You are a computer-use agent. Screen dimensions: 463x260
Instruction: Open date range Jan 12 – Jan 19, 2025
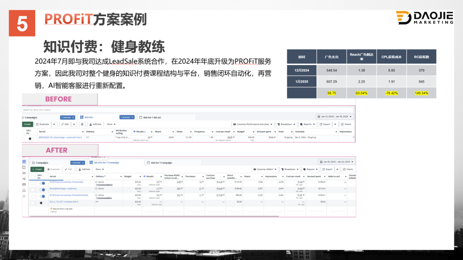click(x=335, y=117)
